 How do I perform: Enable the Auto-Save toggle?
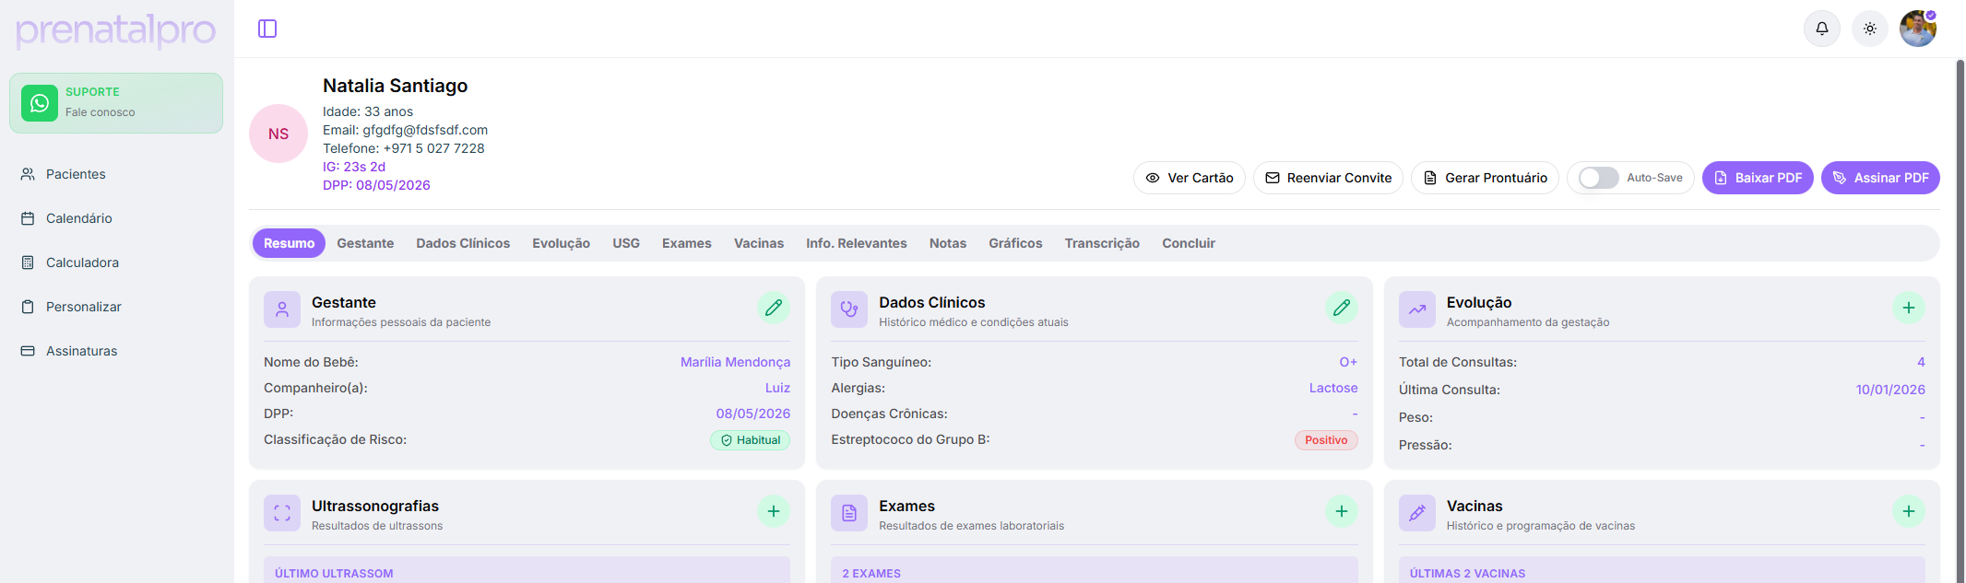(1598, 178)
